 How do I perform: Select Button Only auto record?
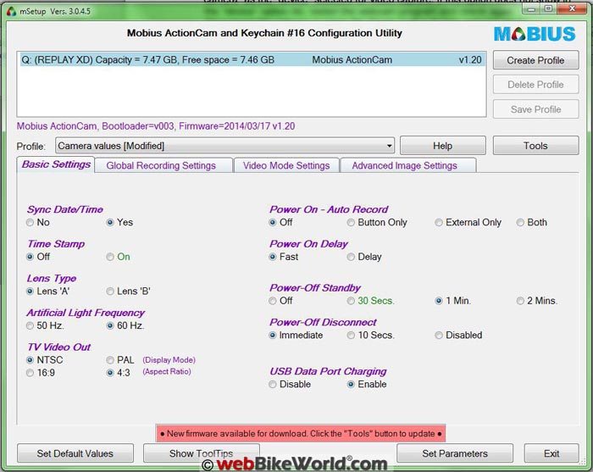click(351, 222)
